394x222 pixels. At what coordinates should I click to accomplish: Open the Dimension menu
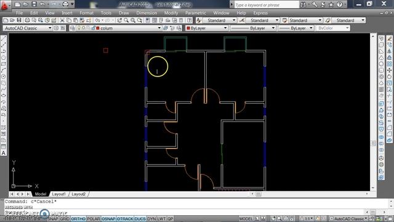[x=147, y=13]
